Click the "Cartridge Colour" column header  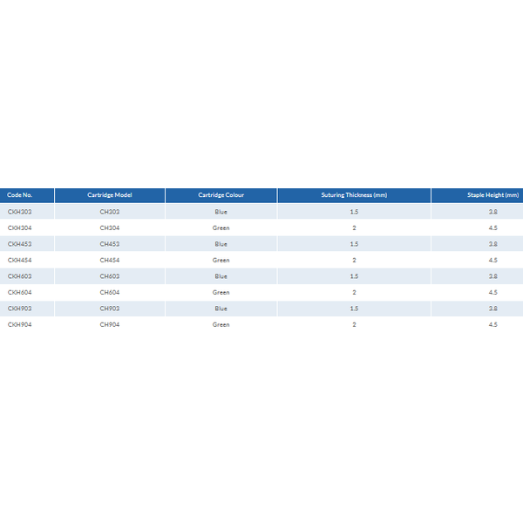click(221, 195)
